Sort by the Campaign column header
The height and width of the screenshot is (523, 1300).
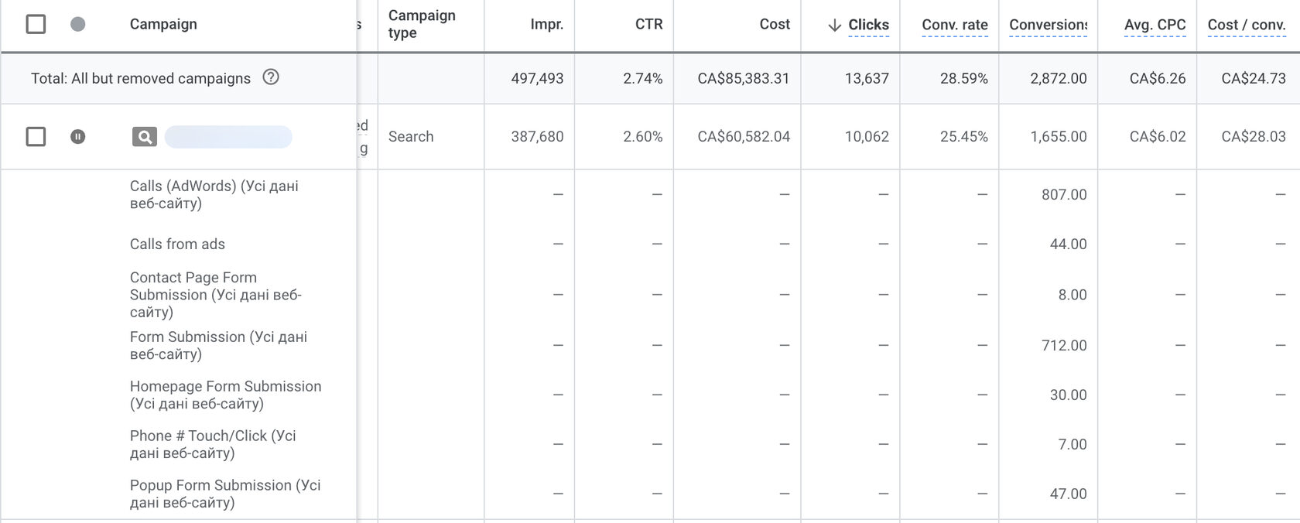(x=163, y=24)
